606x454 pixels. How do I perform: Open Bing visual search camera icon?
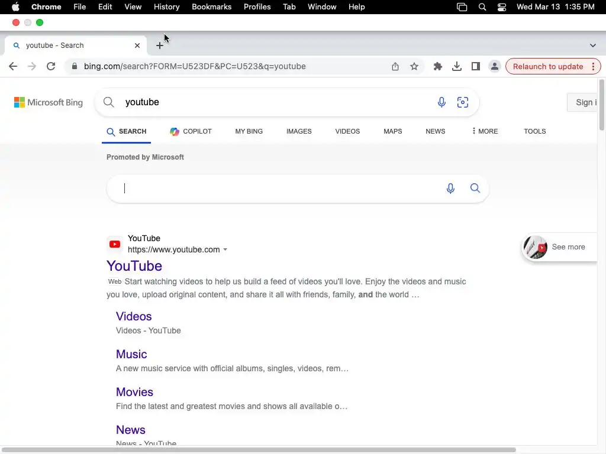[x=463, y=102]
